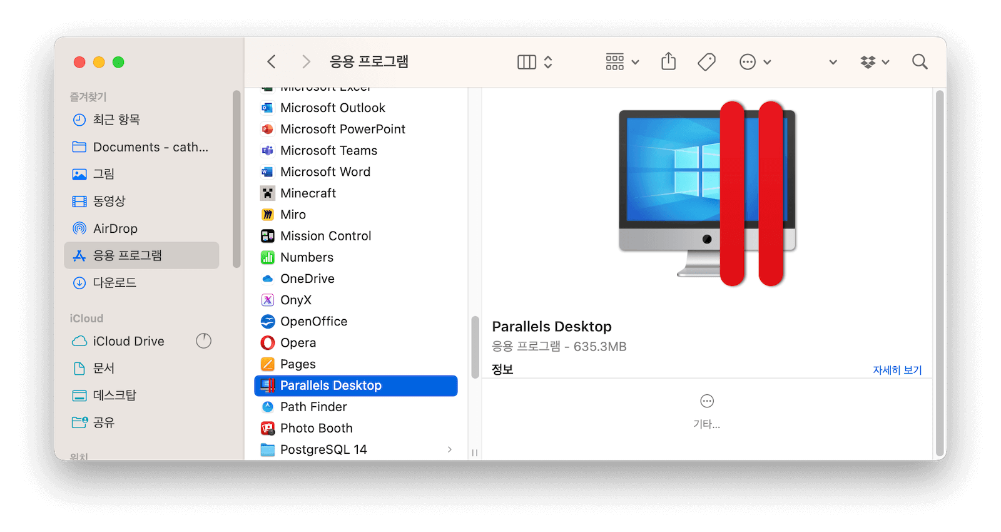Click the sidebar vertical scrollbar

point(236,179)
